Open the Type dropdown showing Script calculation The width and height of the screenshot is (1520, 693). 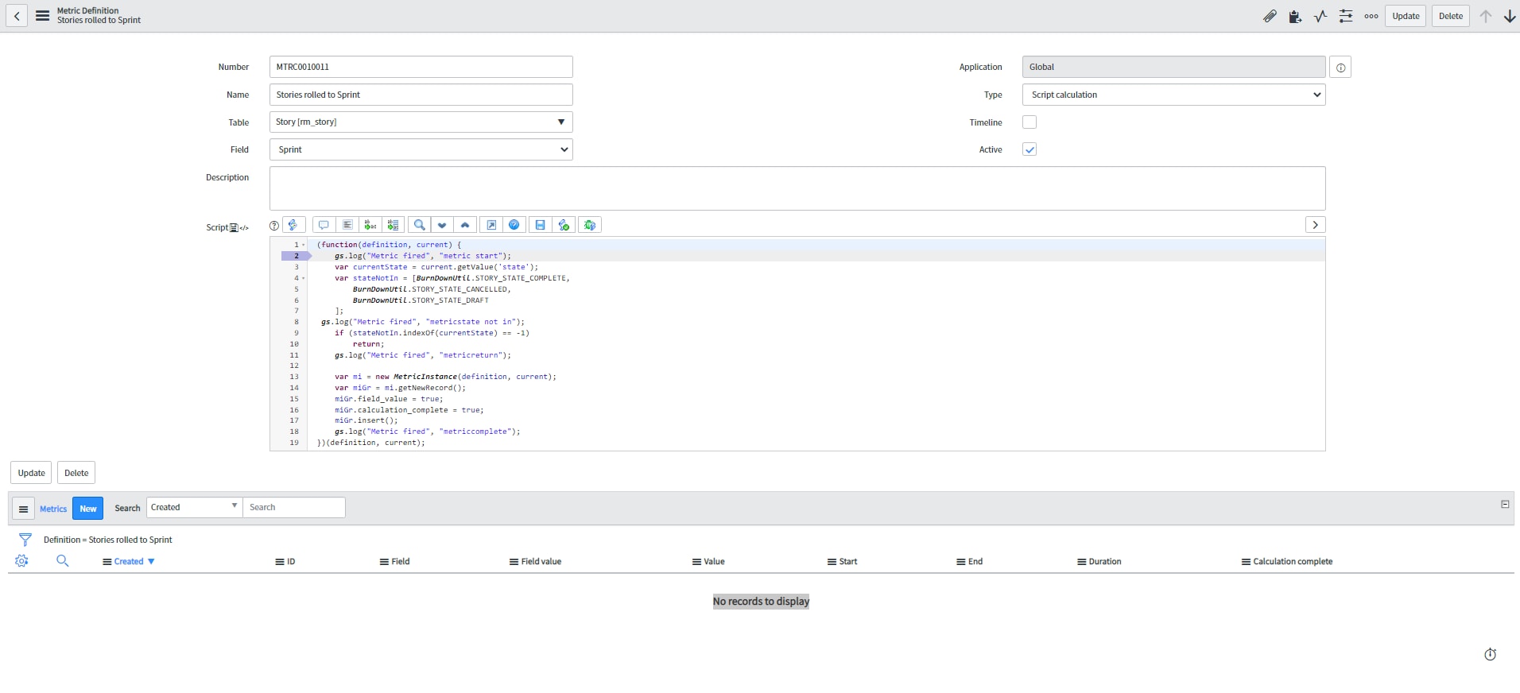[1173, 95]
